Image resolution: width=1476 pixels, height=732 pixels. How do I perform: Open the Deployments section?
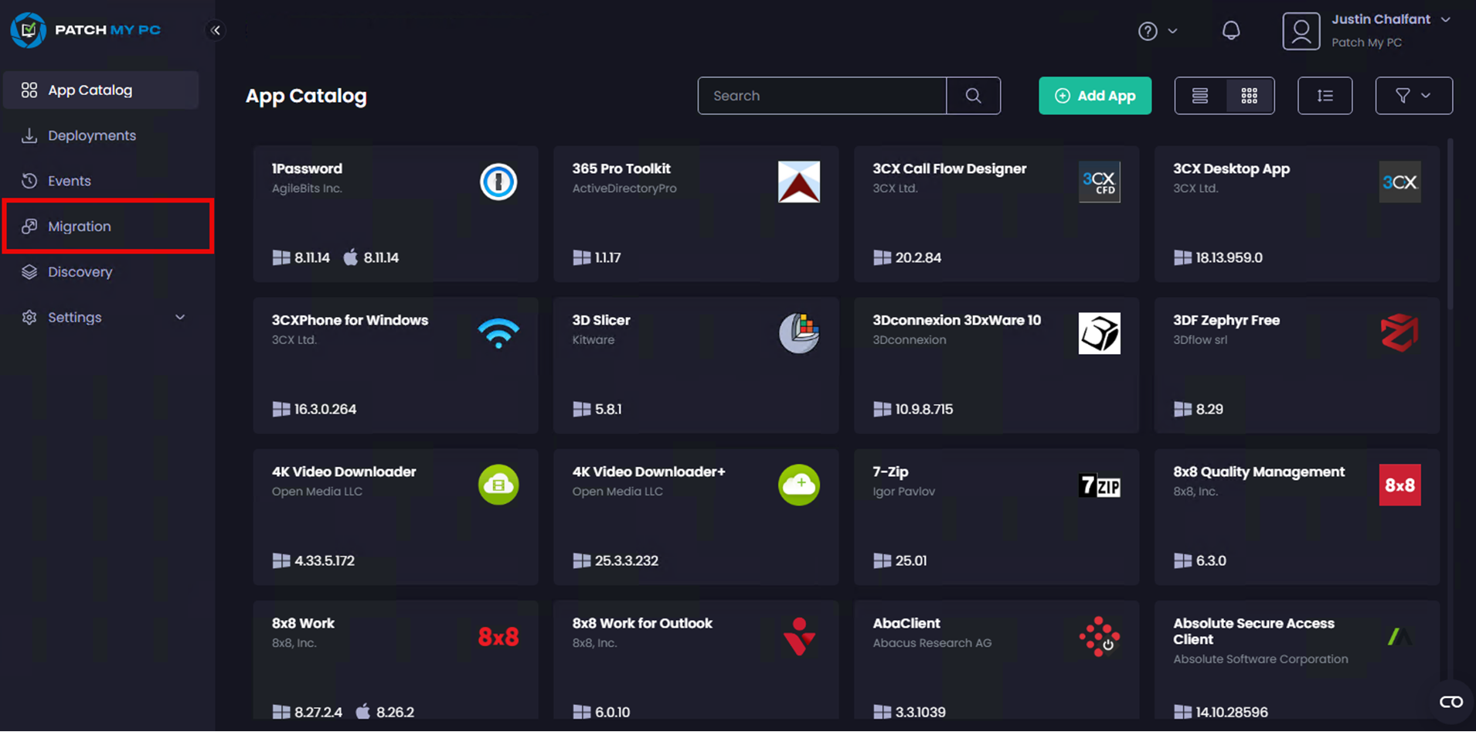tap(91, 135)
